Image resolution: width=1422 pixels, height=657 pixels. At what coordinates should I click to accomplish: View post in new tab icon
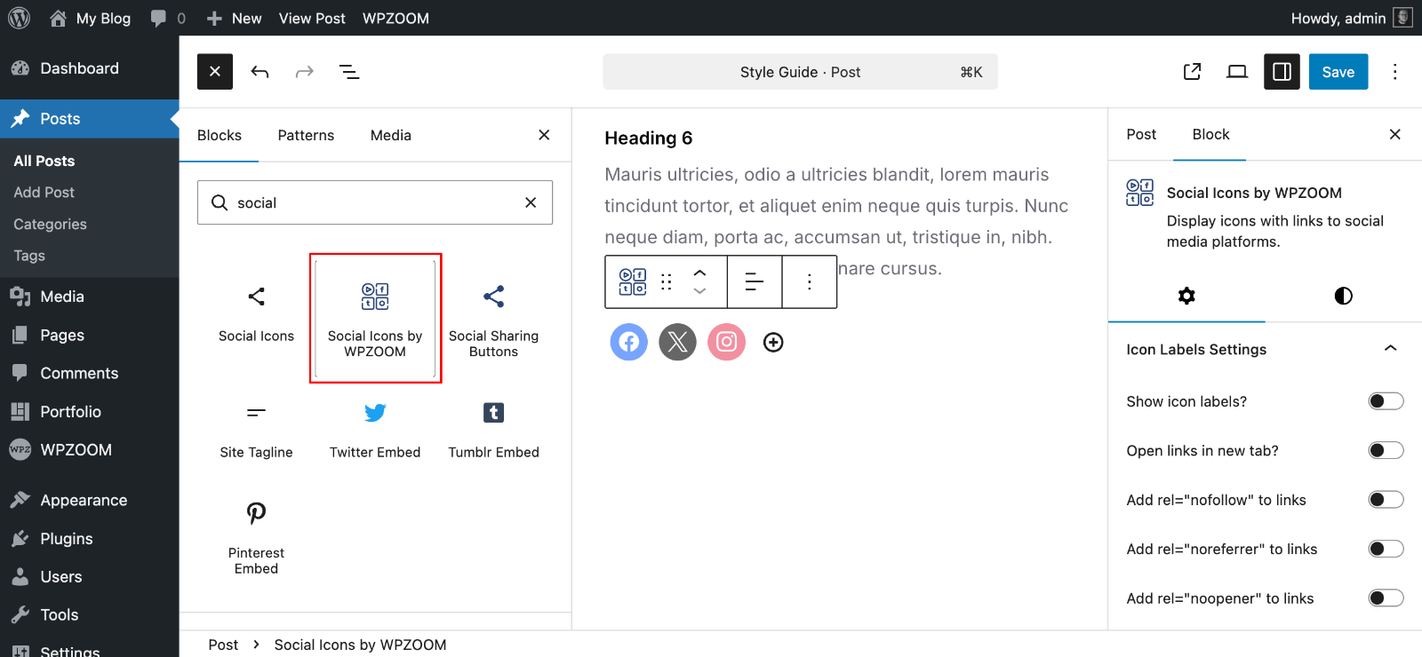point(1193,72)
